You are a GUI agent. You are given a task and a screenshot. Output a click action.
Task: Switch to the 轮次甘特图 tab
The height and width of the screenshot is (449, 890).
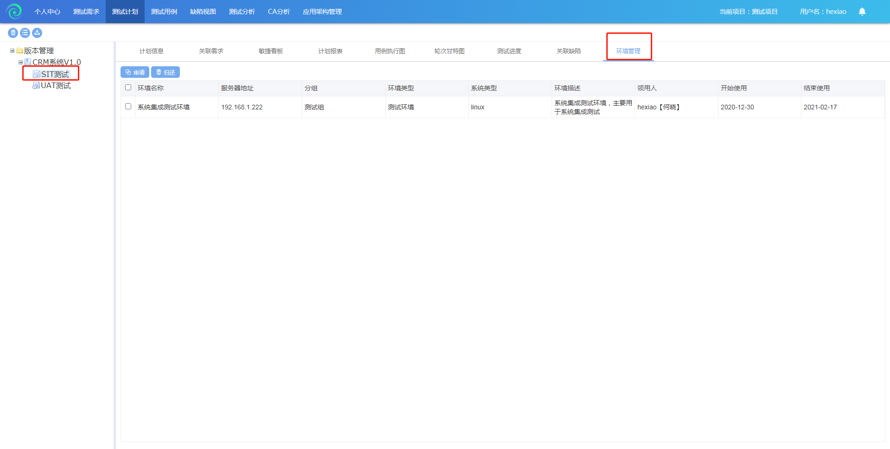tap(449, 51)
